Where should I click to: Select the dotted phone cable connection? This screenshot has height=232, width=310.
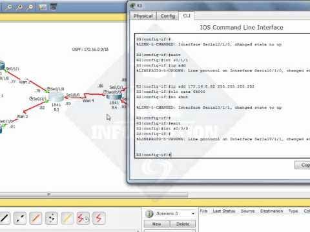pyautogui.click(x=52, y=218)
